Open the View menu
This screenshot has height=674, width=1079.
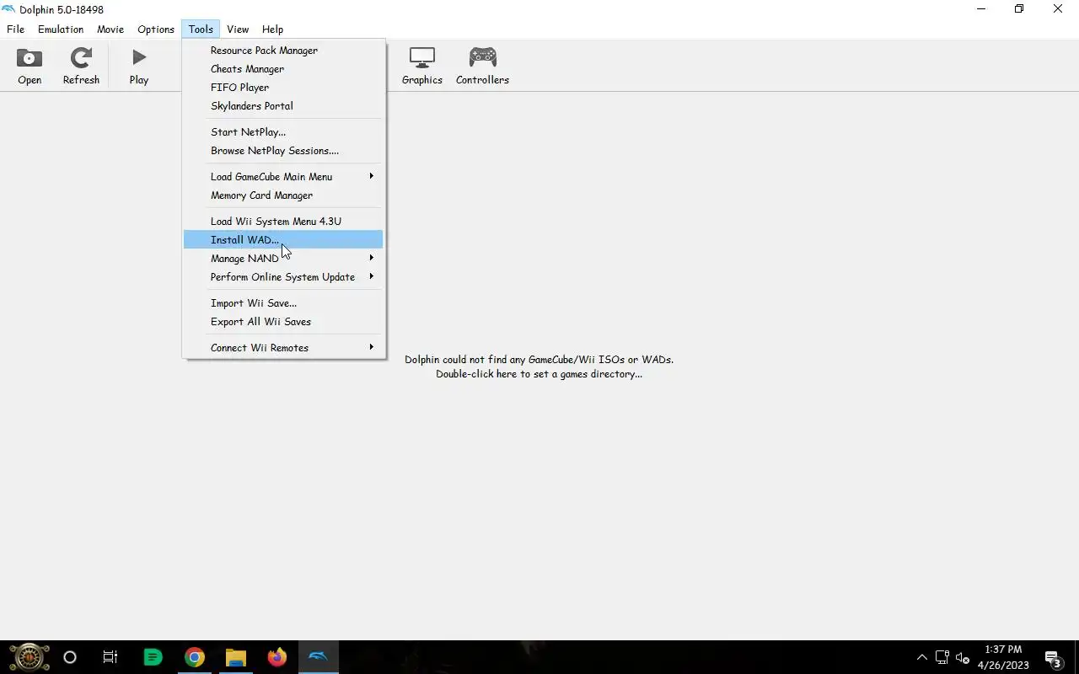[238, 29]
